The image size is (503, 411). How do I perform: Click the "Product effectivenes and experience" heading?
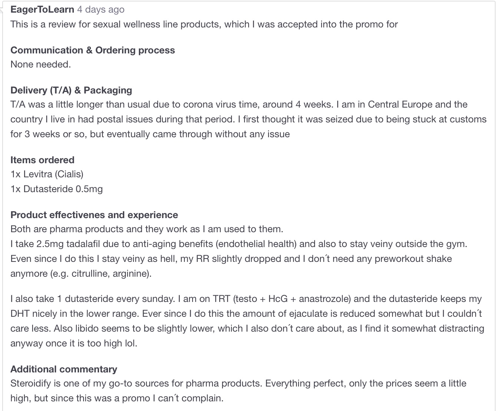[x=94, y=215]
